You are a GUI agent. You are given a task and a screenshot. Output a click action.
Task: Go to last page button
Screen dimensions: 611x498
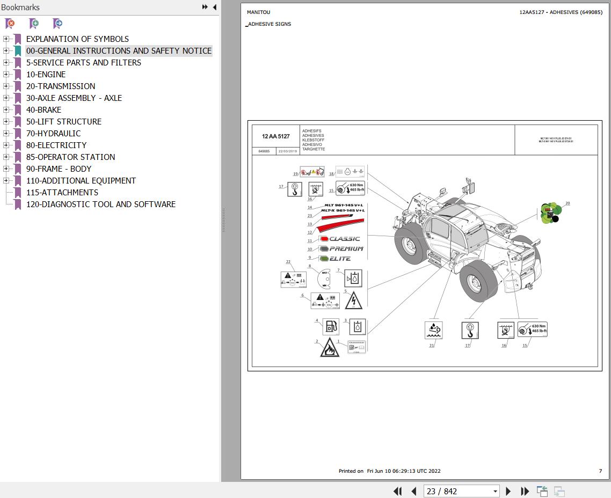tap(525, 492)
